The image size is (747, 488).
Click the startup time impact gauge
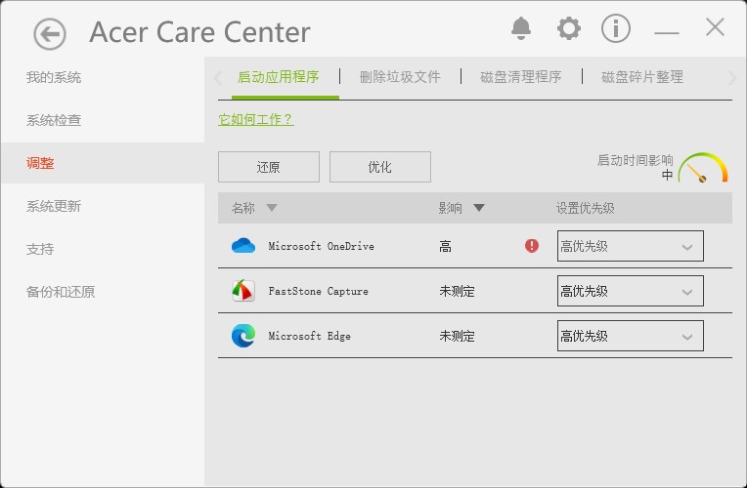703,168
